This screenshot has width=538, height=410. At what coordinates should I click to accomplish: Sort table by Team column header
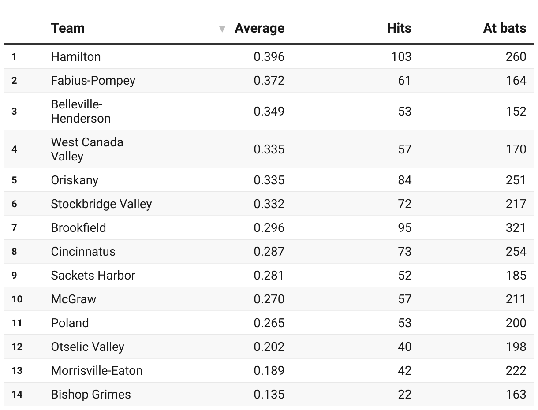point(67,28)
